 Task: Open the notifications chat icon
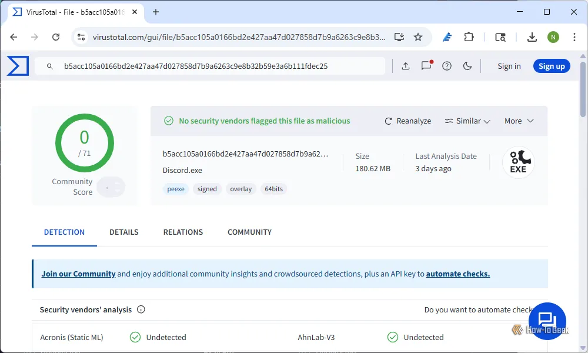tap(426, 66)
